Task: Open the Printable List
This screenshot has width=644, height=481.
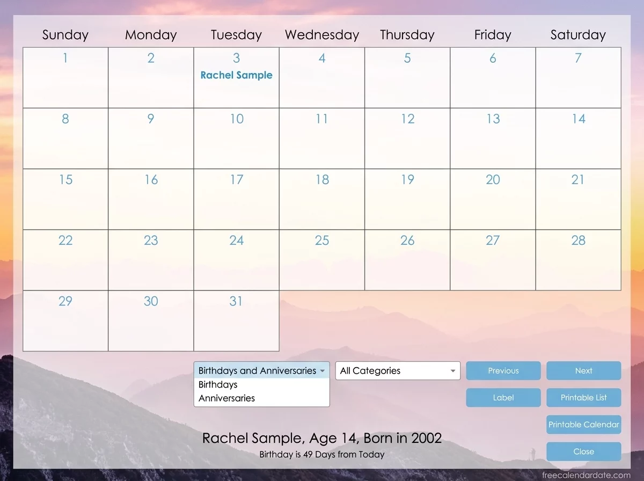Action: [584, 398]
